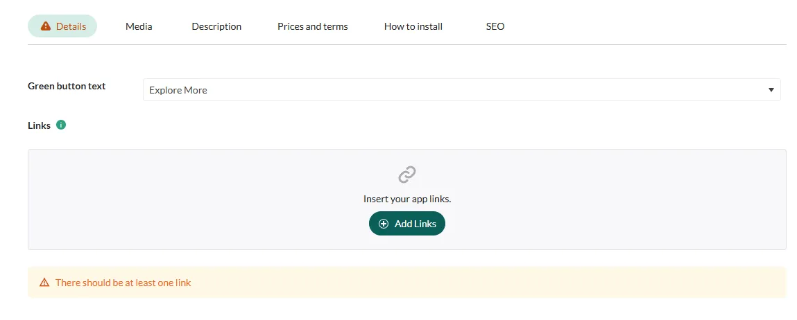Click the plus icon in Add Links
Screen dimensions: 797x320
(x=384, y=224)
